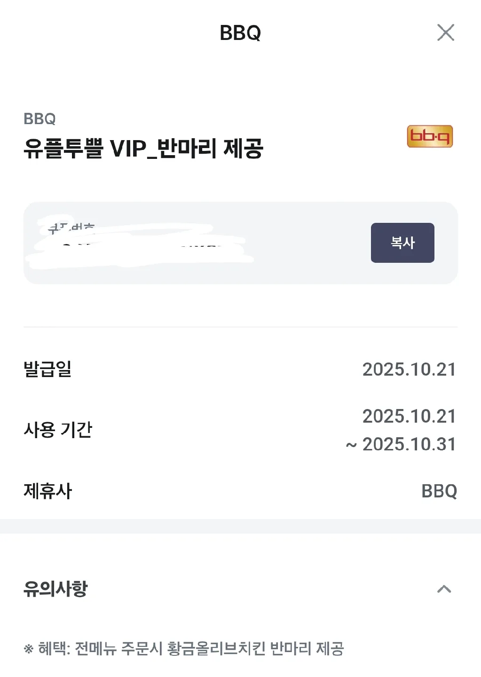The image size is (481, 677).
Task: Click the gray divider band below 제휴사
Action: click(240, 526)
